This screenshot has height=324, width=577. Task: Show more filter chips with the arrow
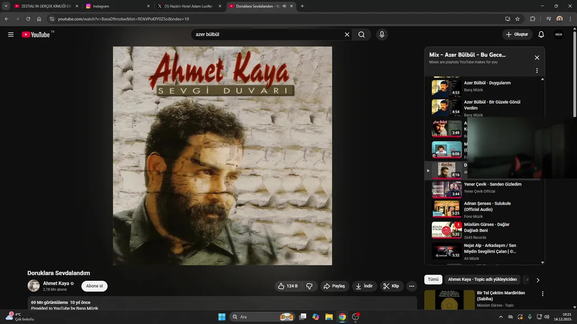[x=538, y=280]
